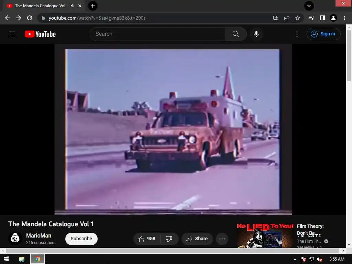Go back to the previous page
The height and width of the screenshot is (264, 352).
(8, 18)
